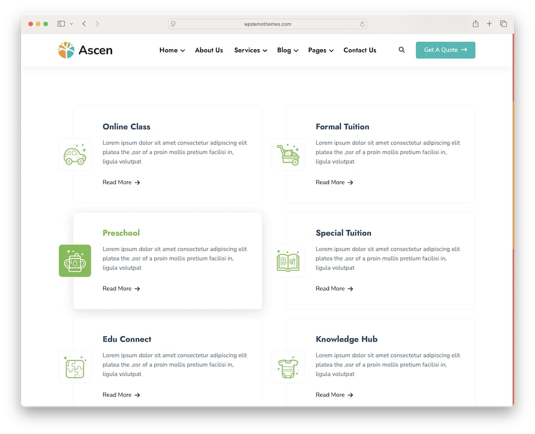
Task: Toggle the browser sidebar icon
Action: (61, 24)
